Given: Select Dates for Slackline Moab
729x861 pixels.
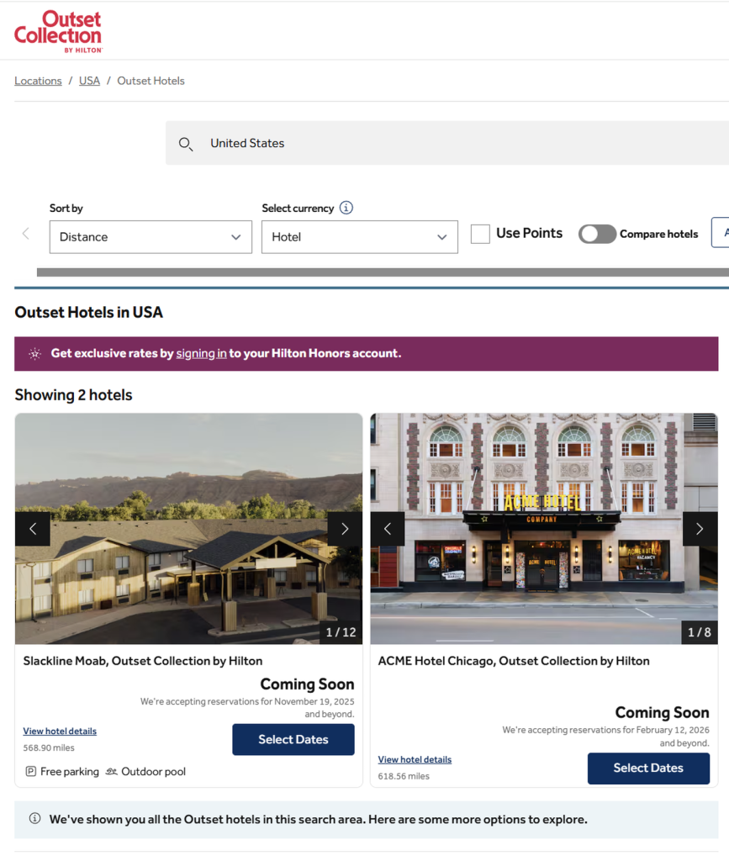Looking at the screenshot, I should pyautogui.click(x=293, y=740).
